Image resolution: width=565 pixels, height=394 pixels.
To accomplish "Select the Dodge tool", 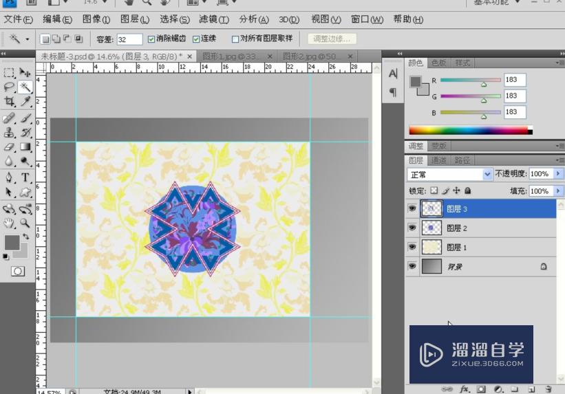I will 25,161.
